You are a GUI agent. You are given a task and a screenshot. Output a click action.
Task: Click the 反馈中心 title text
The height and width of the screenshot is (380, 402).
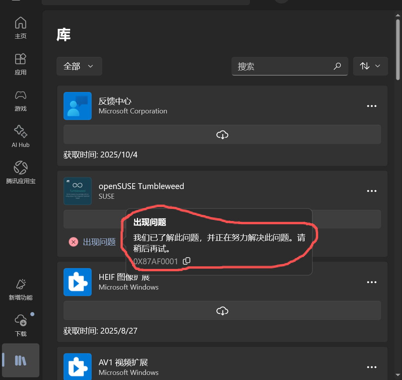point(115,101)
